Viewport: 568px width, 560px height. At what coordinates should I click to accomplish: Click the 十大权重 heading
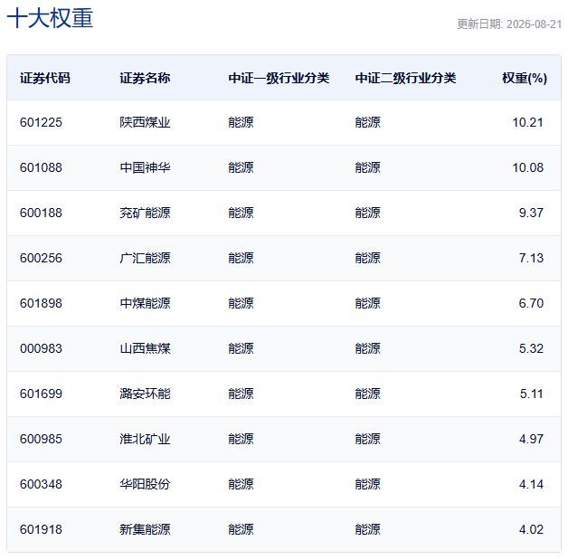[x=50, y=18]
